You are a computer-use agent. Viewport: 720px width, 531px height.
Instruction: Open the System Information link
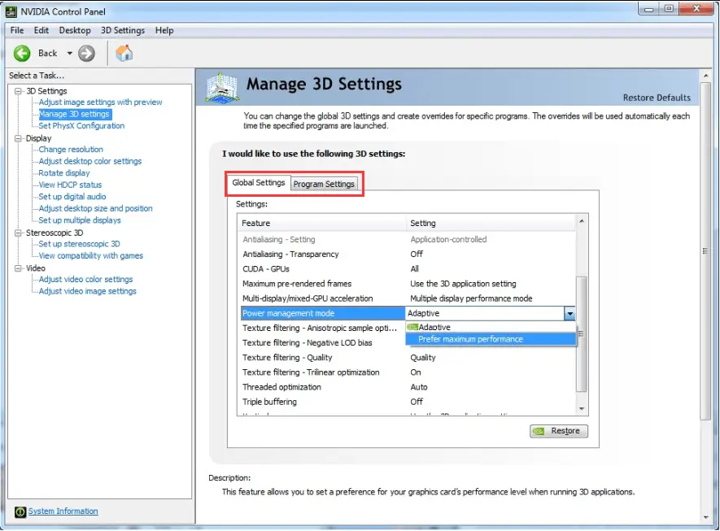[63, 511]
